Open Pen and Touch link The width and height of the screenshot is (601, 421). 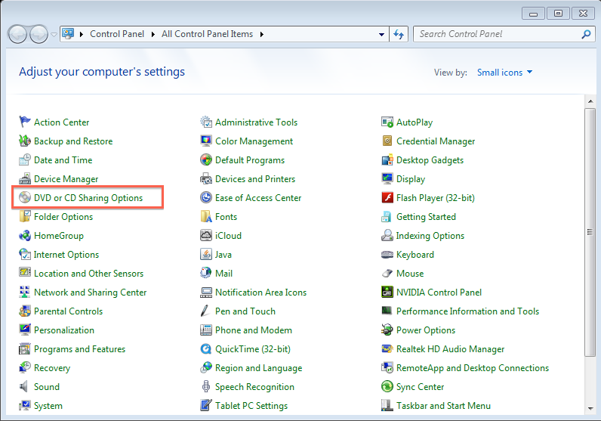point(245,311)
